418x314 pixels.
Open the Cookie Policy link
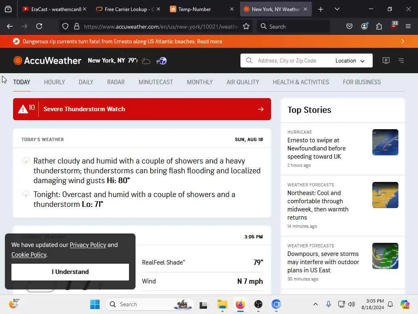[x=29, y=254]
